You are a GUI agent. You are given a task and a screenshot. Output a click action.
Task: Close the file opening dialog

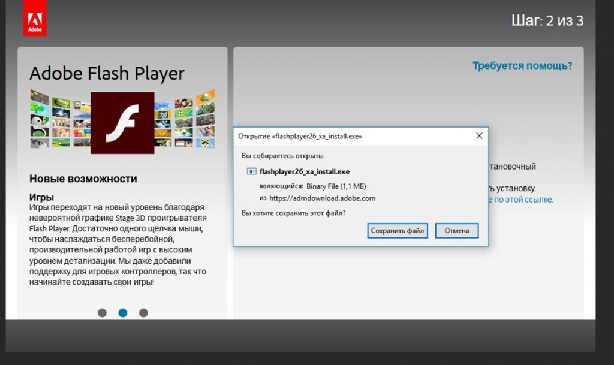click(479, 135)
